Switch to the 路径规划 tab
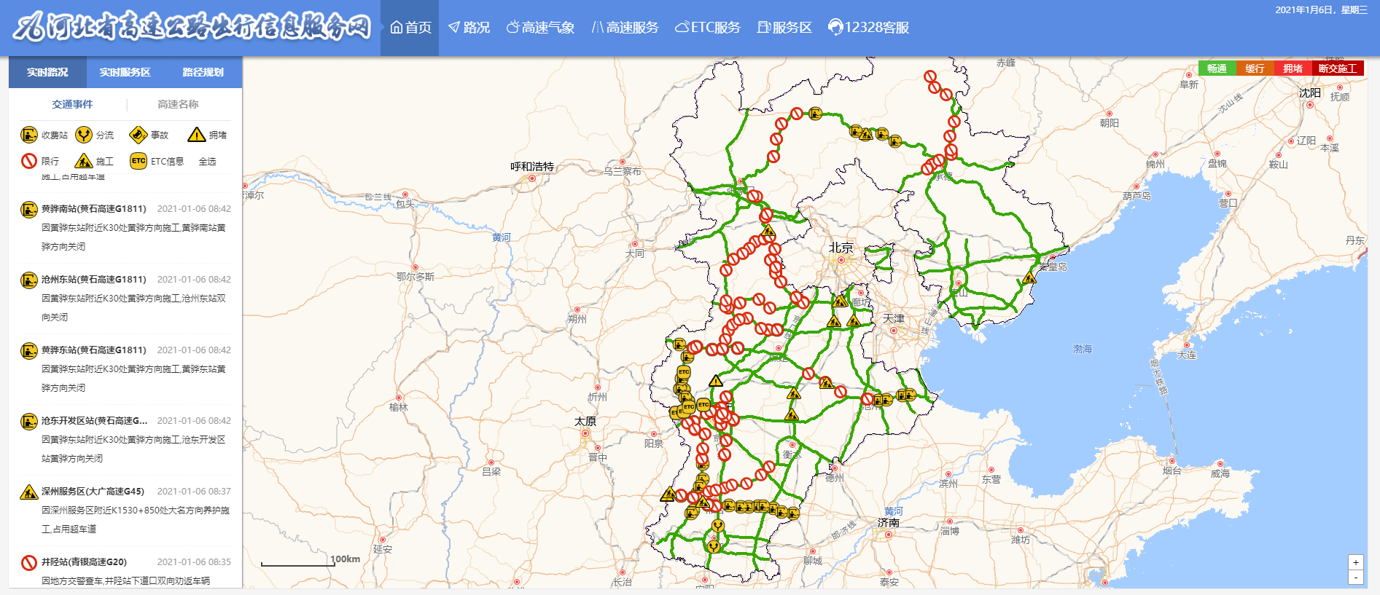This screenshot has width=1380, height=595. pyautogui.click(x=203, y=72)
